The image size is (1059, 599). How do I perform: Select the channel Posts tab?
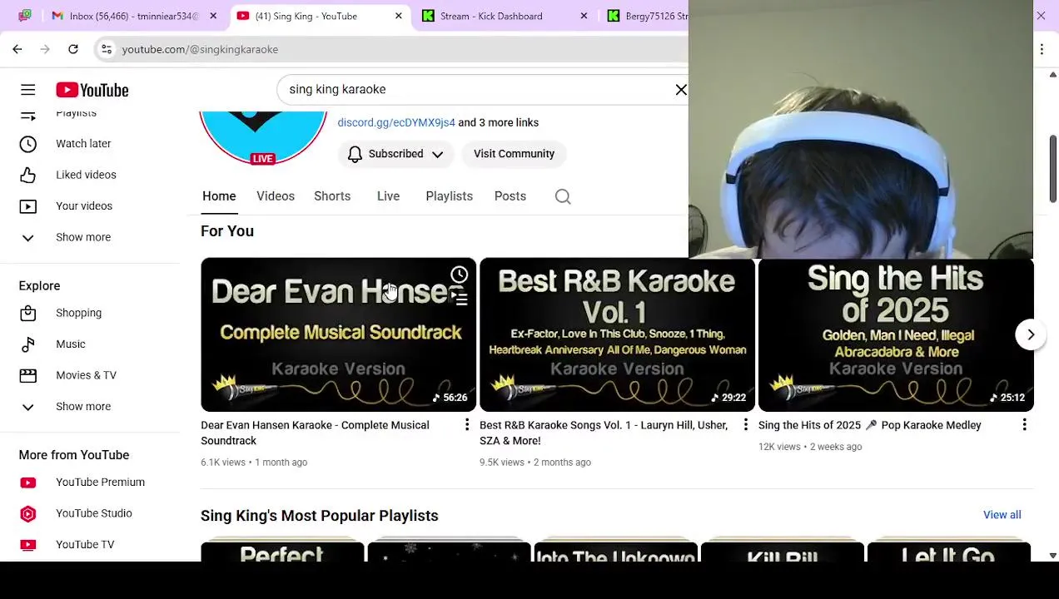(x=510, y=196)
